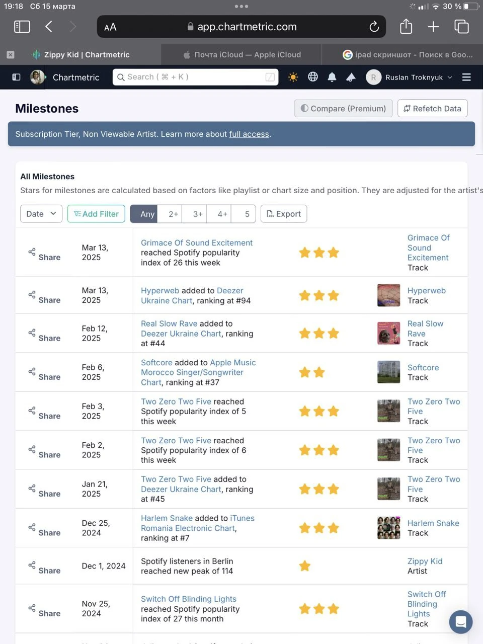Add a new Safari tab with plus
This screenshot has height=644, width=483.
[x=433, y=27]
